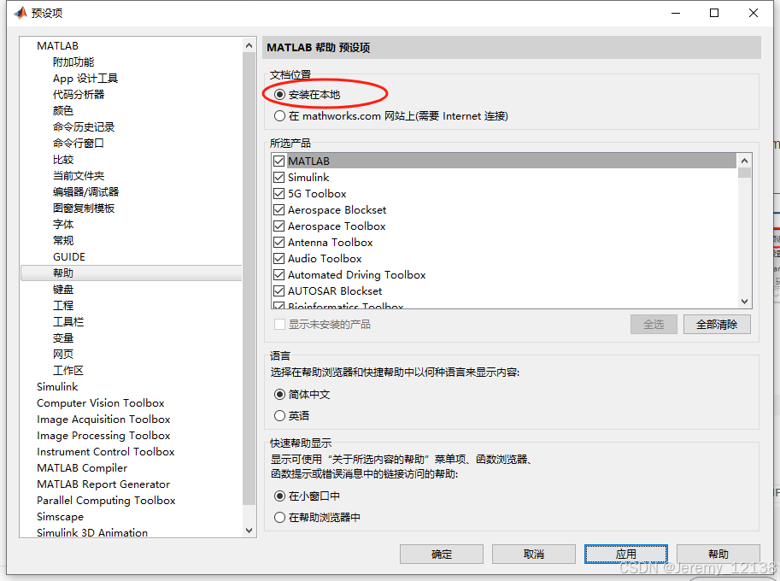Select Parallel Computing Toolbox tree item
Viewport: 780px width, 581px height.
(106, 501)
